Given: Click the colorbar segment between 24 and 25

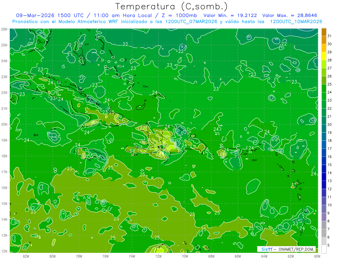Looking at the screenshot, I should point(324,88).
